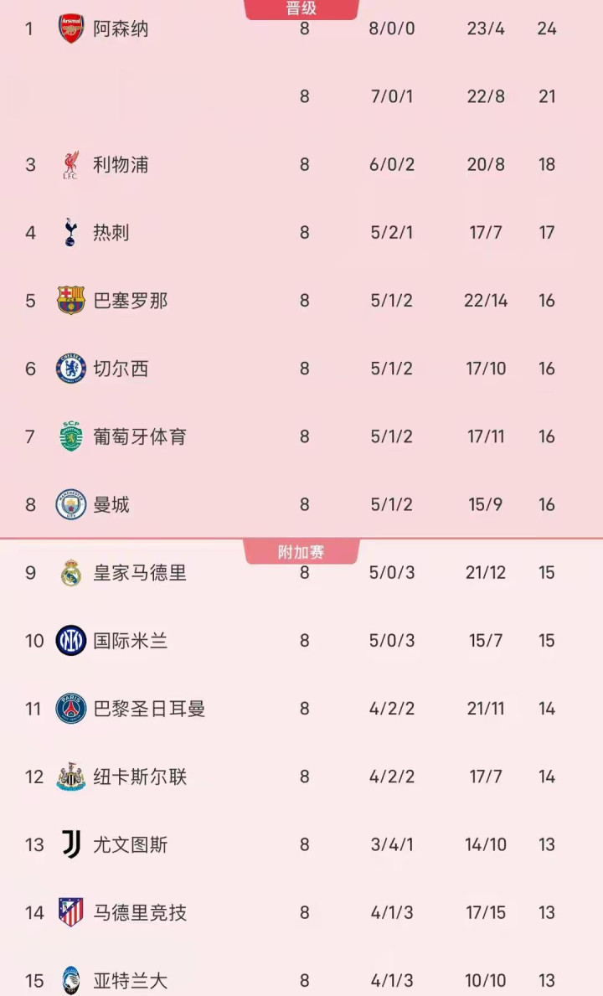Tap the Manchester City badge
Viewport: 603px width, 996px height.
71,504
